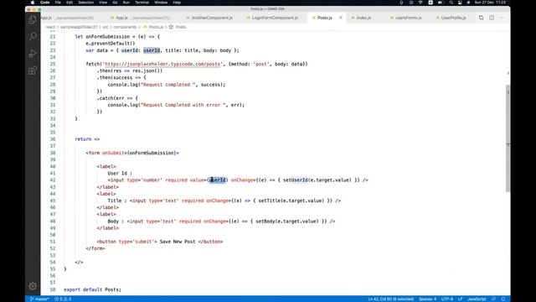
Task: Click the cursor position Ln 42, Col 60 indicator
Action: click(x=391, y=299)
